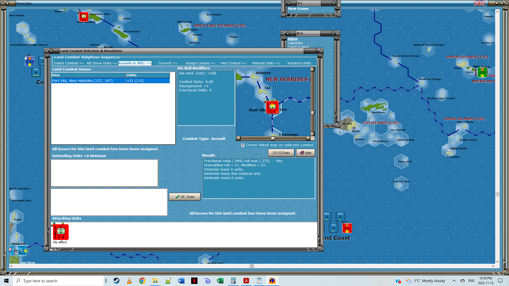Open the 2-D-10 Charts
The height and width of the screenshot is (286, 509).
[x=281, y=153]
